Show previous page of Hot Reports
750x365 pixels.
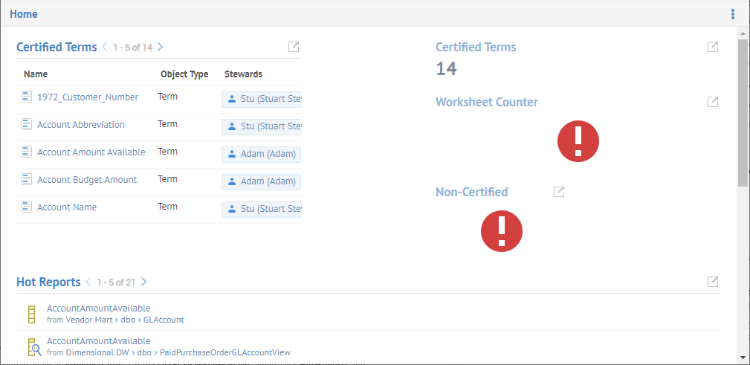pyautogui.click(x=88, y=282)
